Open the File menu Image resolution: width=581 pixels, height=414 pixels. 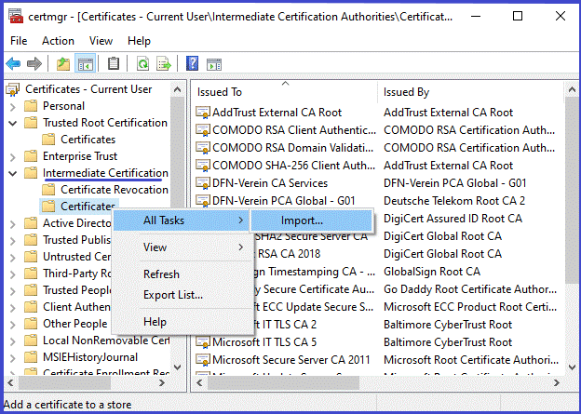(x=19, y=41)
